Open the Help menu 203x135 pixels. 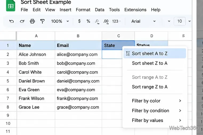pos(156,10)
